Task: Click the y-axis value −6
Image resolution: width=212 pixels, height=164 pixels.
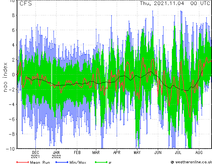Action: [11, 119]
